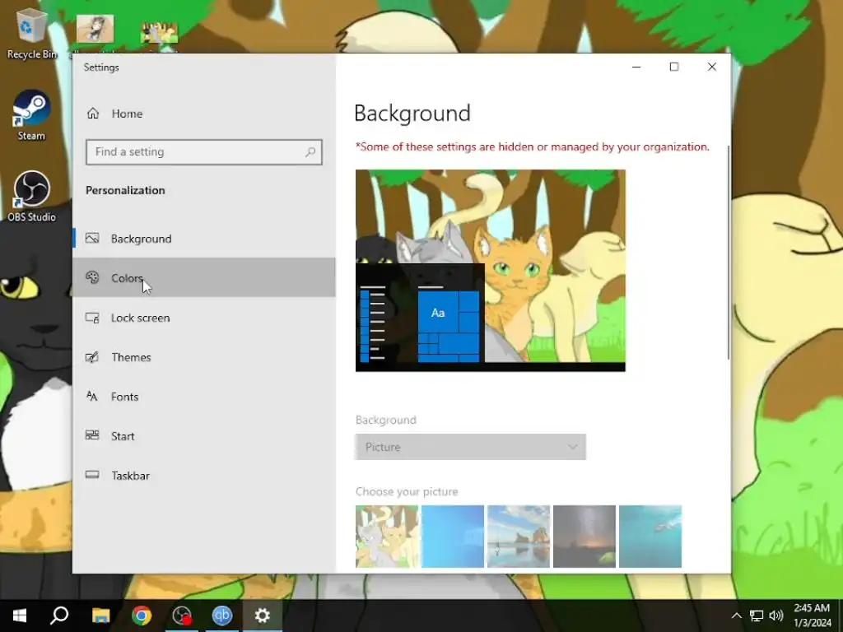Click the Background picture icon in sidebar
Screen dimensions: 843x632
pyautogui.click(x=92, y=238)
